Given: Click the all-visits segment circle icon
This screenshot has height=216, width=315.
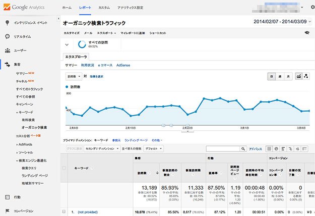Looking at the screenshot, I should tap(82, 44).
